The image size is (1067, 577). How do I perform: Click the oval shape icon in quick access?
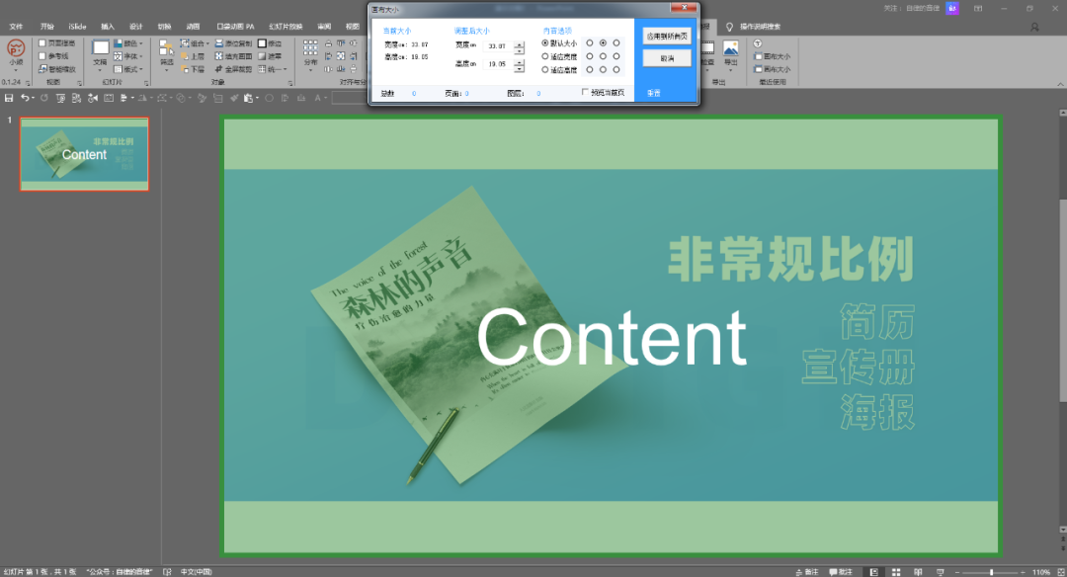click(270, 98)
